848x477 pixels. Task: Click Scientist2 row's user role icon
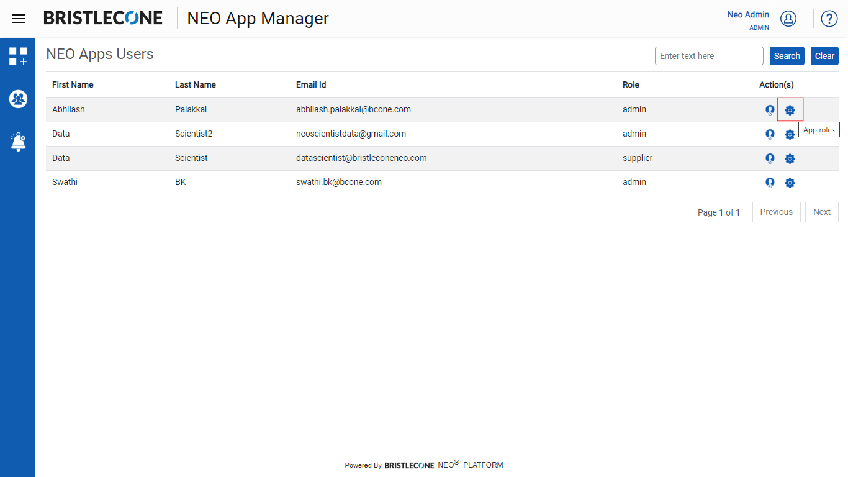click(770, 134)
